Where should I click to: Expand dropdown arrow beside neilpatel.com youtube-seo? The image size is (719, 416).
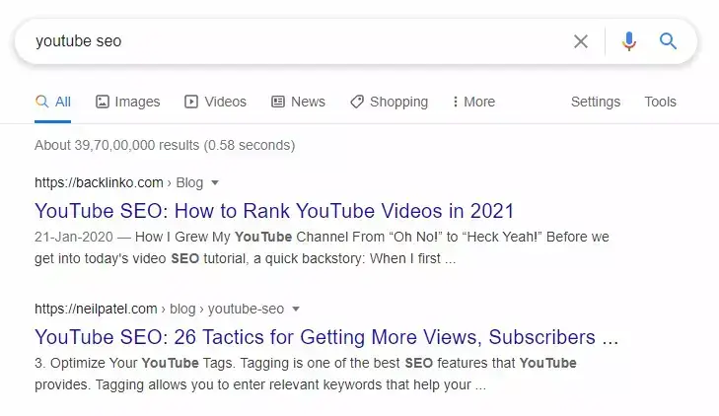point(296,309)
